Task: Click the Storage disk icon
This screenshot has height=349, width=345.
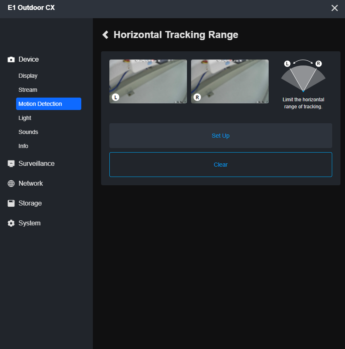Action: [x=11, y=203]
